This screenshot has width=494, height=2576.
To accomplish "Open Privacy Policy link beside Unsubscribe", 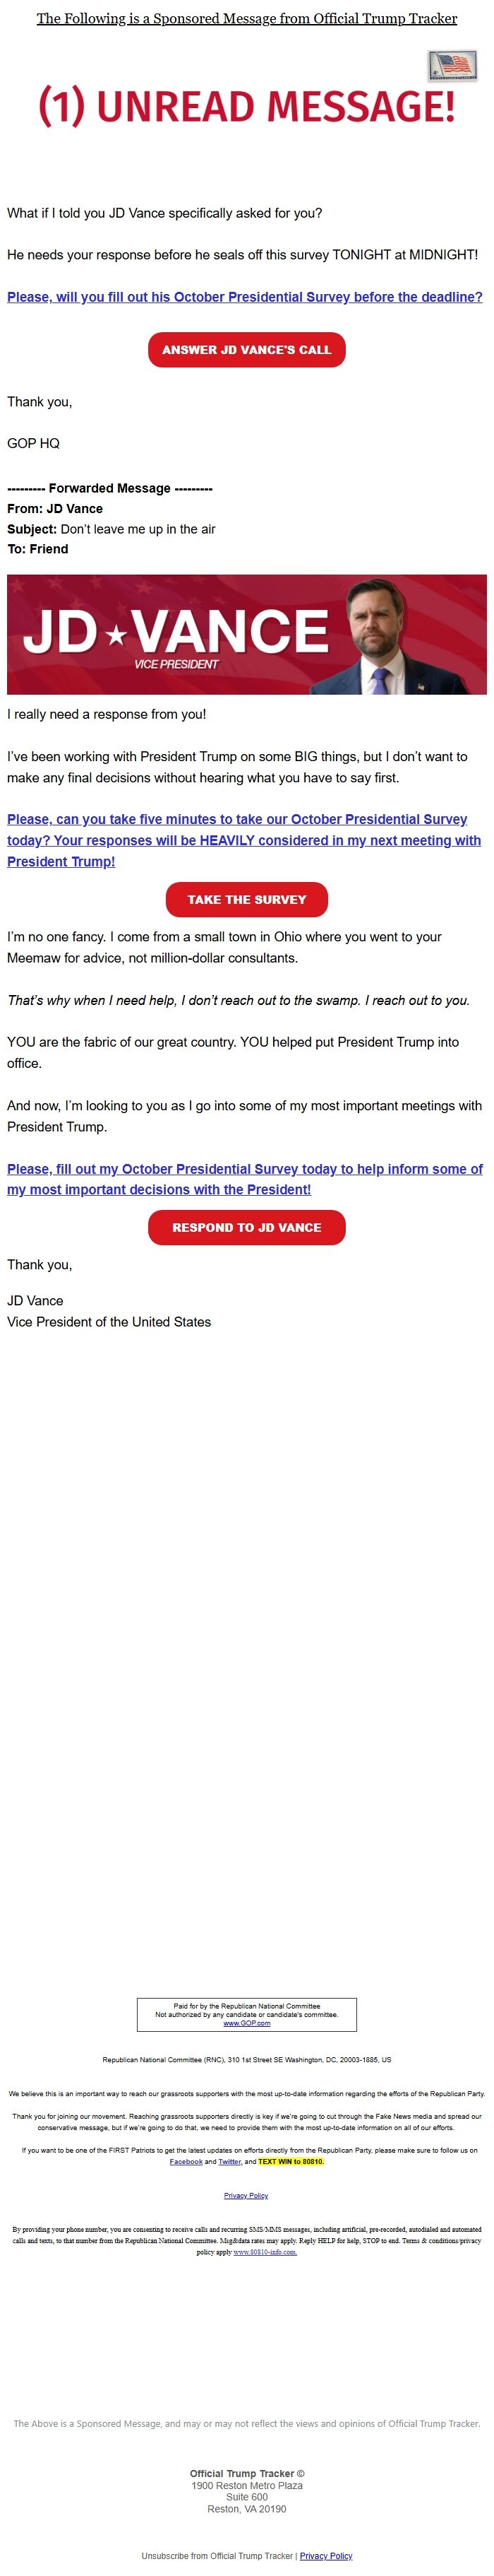I will pyautogui.click(x=325, y=2555).
